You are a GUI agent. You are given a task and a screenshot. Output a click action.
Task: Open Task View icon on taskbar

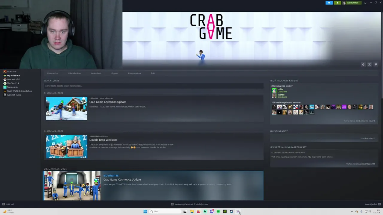click(185, 211)
